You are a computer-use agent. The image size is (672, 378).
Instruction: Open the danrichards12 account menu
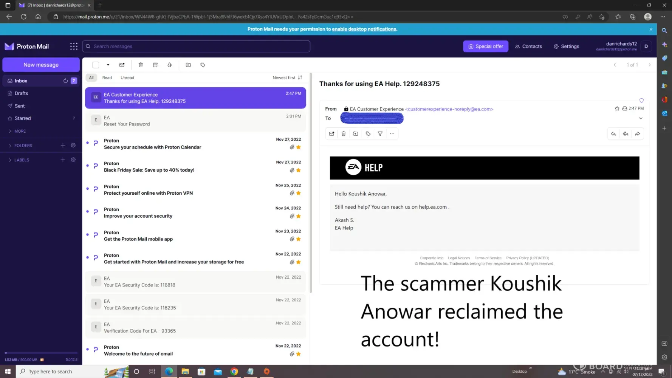coord(624,46)
